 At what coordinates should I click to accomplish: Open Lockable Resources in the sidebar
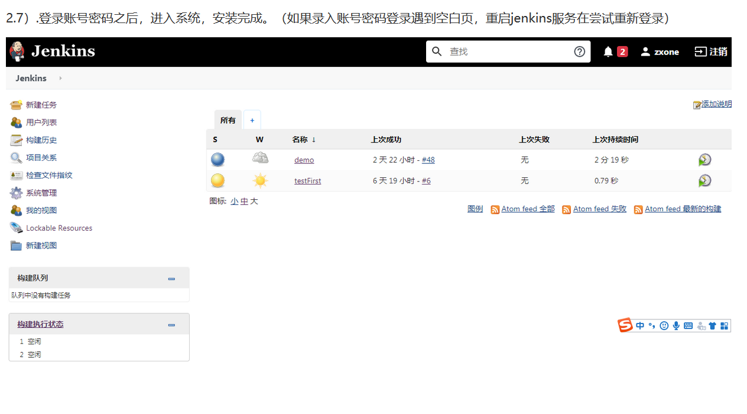(59, 228)
